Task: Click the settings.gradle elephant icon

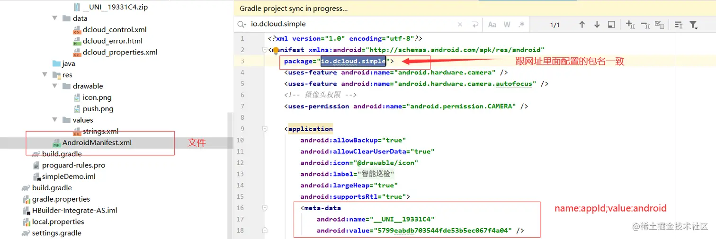Action: click(x=26, y=233)
